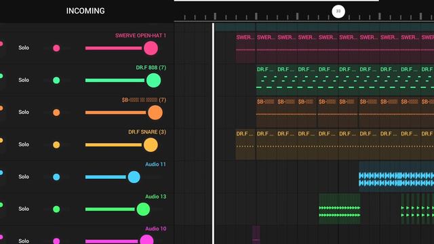Click the Audio 11 track name

(x=156, y=164)
